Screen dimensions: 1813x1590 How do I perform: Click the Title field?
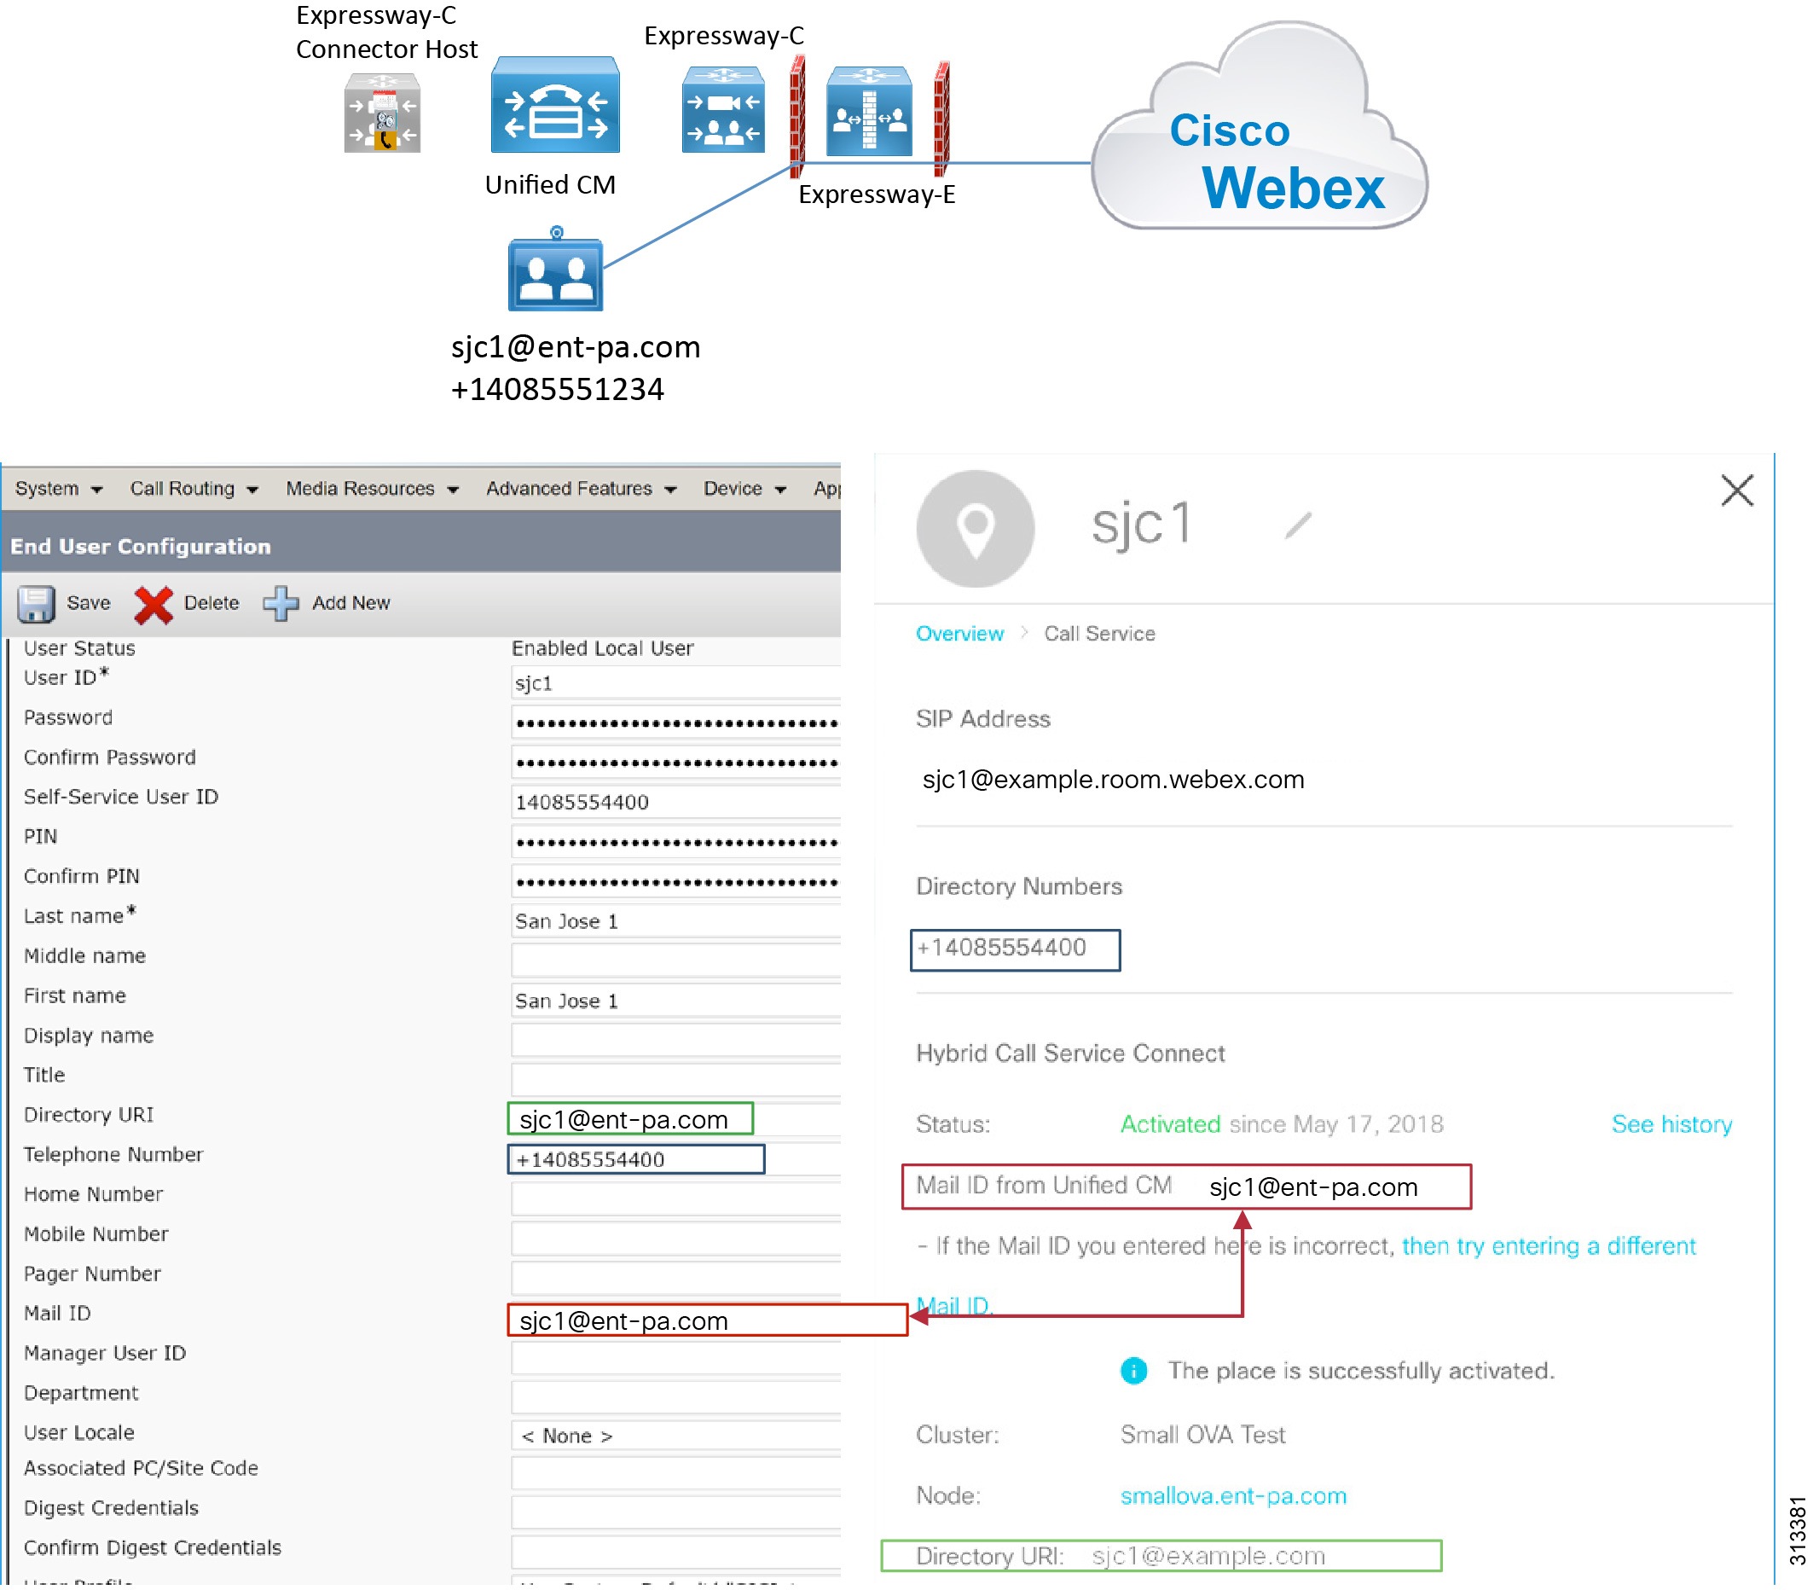pos(676,1082)
